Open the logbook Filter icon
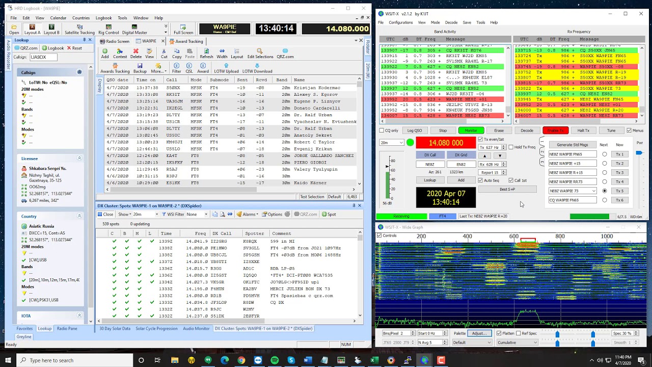This screenshot has width=652, height=367. (x=176, y=68)
